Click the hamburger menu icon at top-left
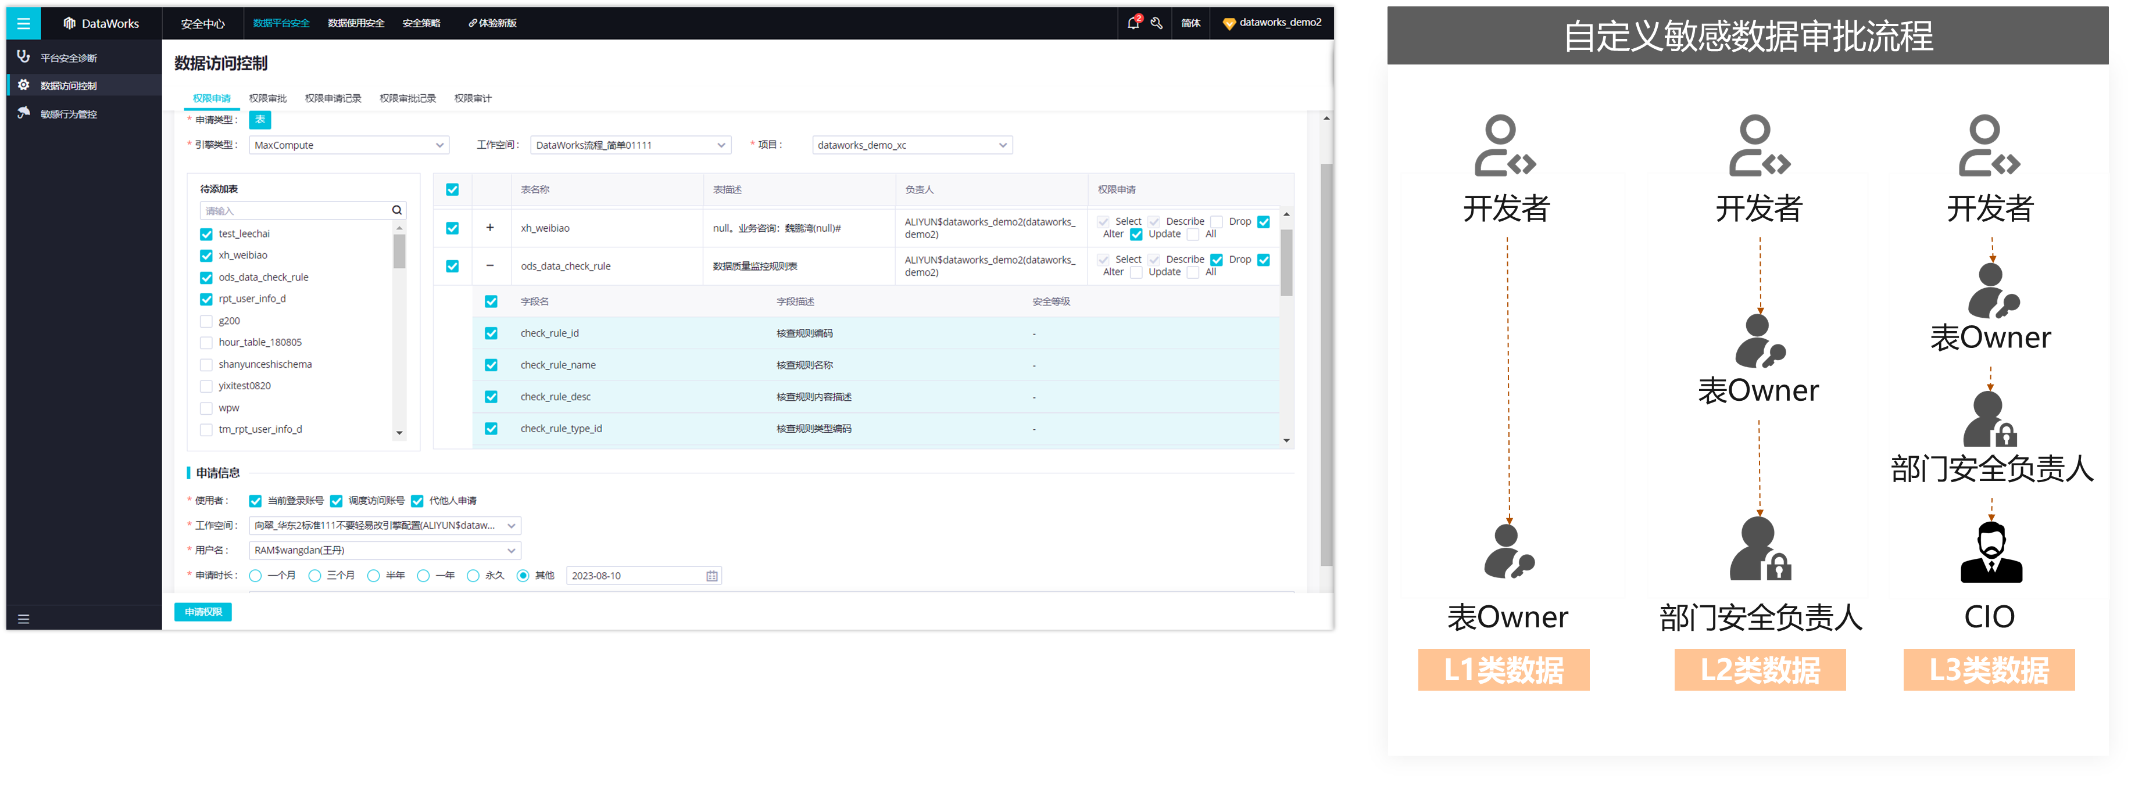This screenshot has height=790, width=2142. [x=23, y=23]
